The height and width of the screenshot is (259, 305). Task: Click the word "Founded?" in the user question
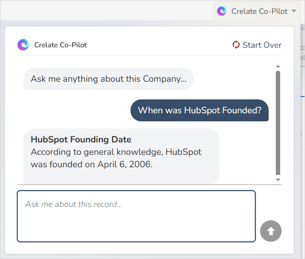click(x=242, y=110)
